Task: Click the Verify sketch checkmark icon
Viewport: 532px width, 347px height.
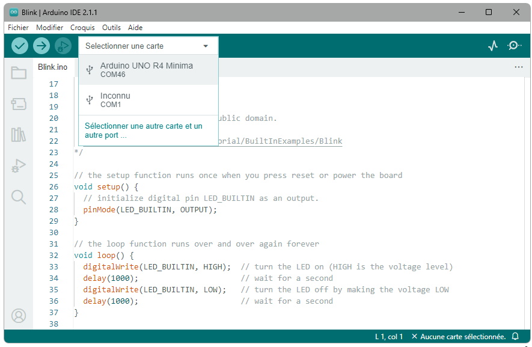Action: 19,45
